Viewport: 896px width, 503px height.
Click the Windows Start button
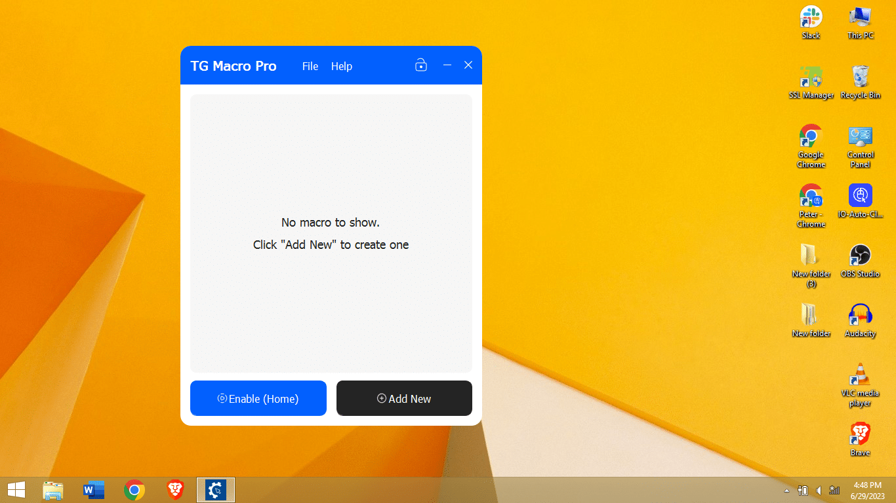pyautogui.click(x=16, y=490)
